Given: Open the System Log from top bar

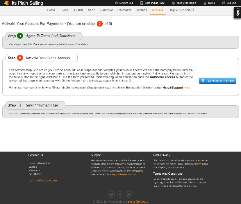Looking at the screenshot, I should pos(124,3).
